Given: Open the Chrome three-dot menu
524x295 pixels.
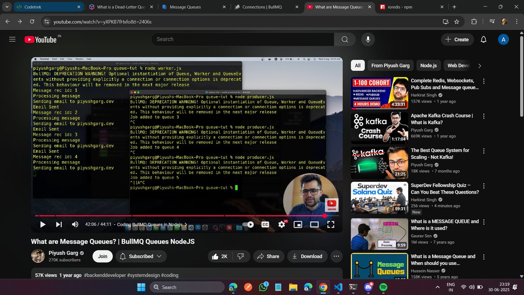Looking at the screenshot, I should [x=517, y=21].
